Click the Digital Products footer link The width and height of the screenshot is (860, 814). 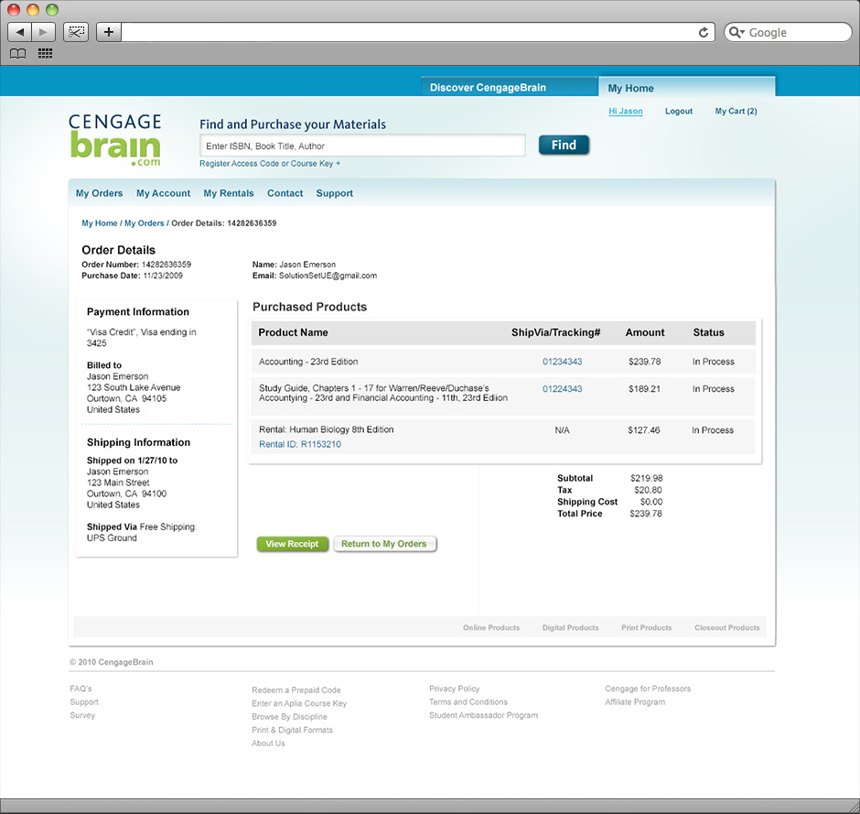pos(570,627)
